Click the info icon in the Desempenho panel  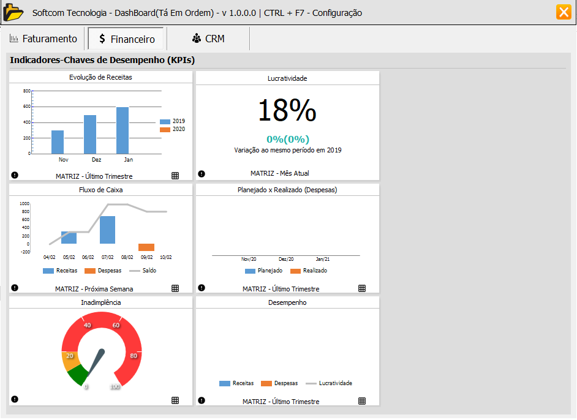pos(202,400)
